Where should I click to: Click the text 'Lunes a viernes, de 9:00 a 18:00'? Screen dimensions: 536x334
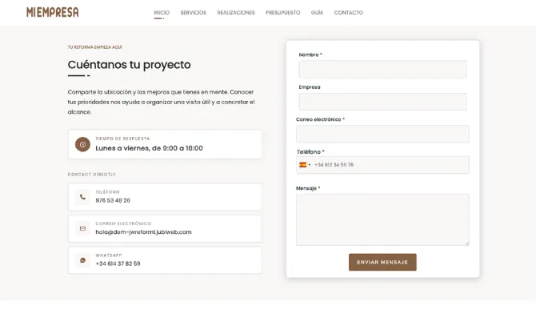149,148
